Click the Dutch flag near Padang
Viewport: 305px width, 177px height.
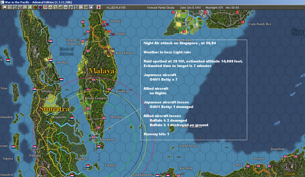click(x=35, y=146)
